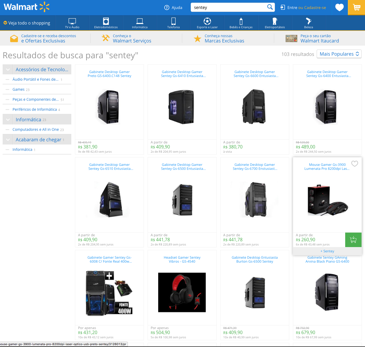This screenshot has height=347, width=365.
Task: Filter by Games category link
Action: pos(18,89)
